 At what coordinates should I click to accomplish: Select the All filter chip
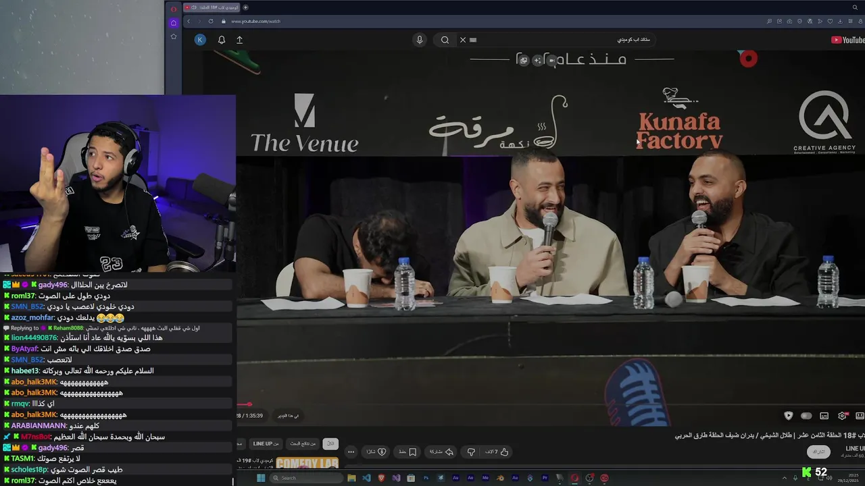(x=330, y=443)
